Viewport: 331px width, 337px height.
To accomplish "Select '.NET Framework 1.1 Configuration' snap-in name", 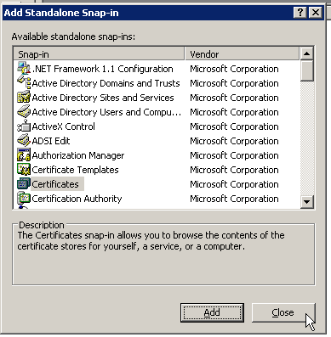I will (x=102, y=69).
